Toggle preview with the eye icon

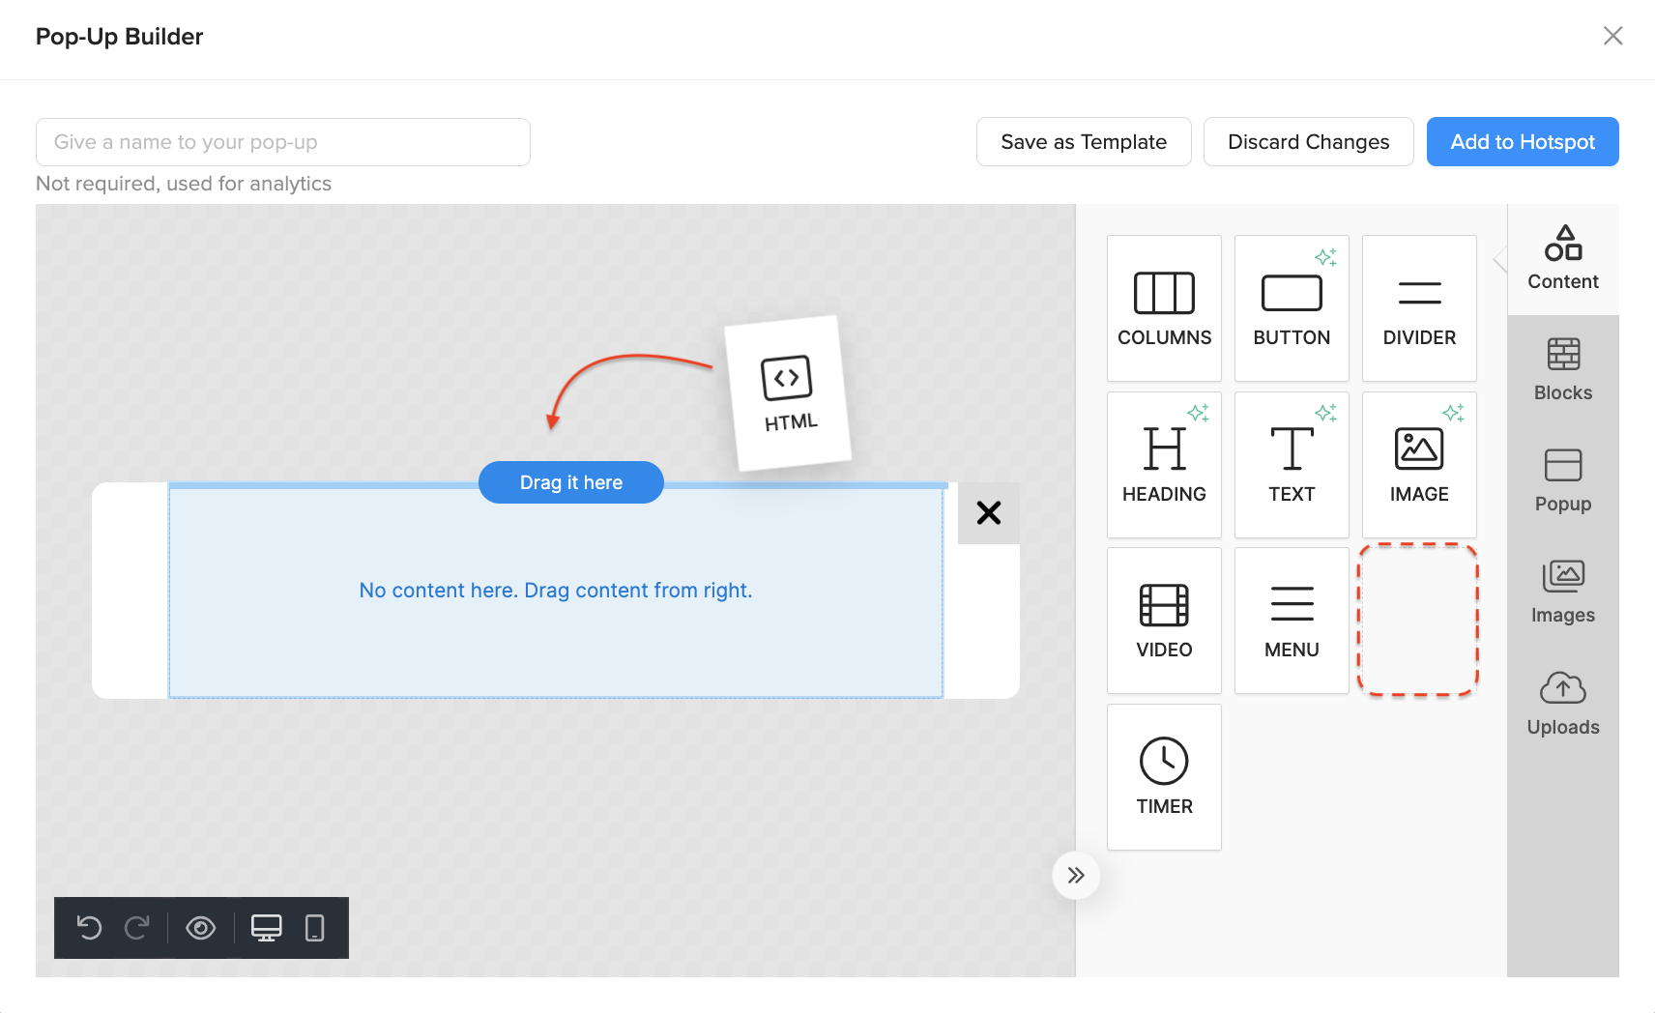[201, 928]
